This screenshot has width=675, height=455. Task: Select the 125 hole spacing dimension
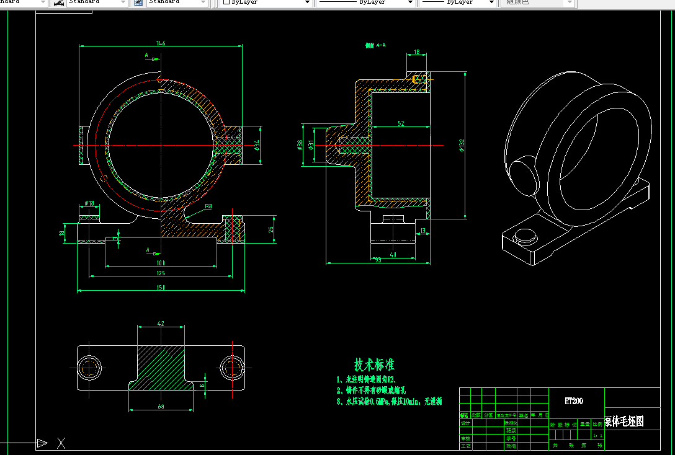(161, 273)
